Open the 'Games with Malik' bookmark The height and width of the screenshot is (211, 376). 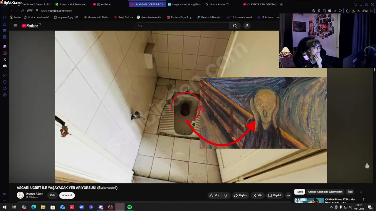tap(97, 17)
